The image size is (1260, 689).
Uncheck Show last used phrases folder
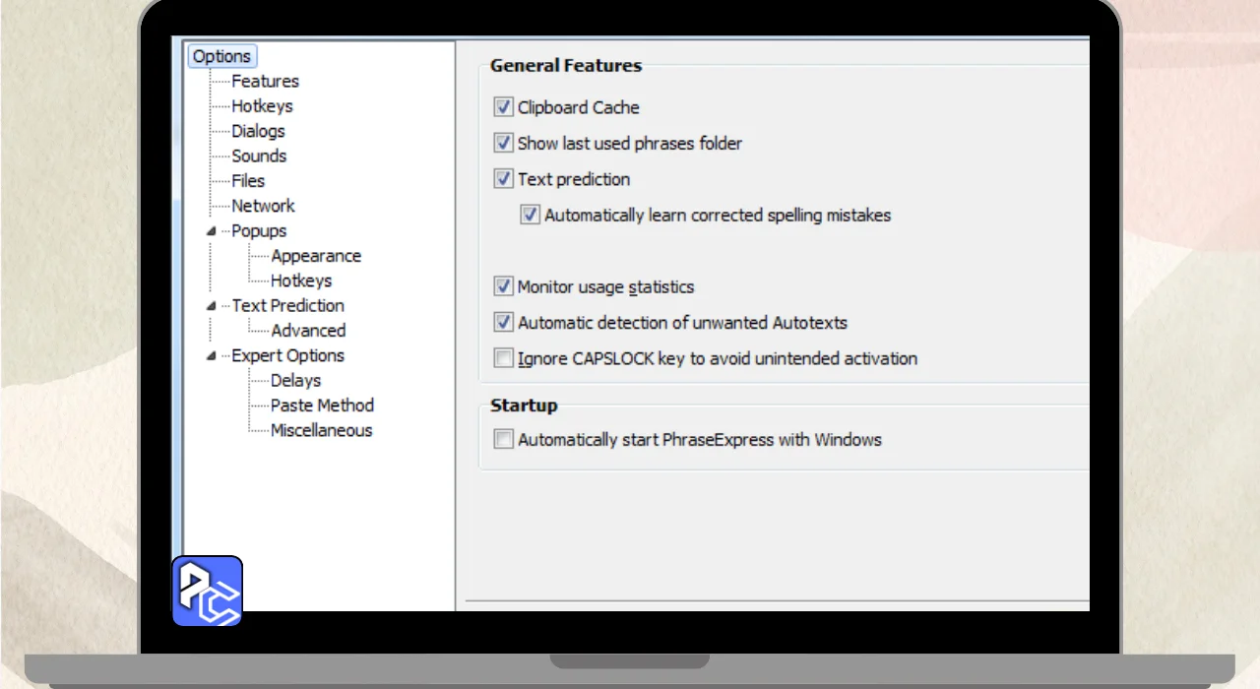click(504, 143)
